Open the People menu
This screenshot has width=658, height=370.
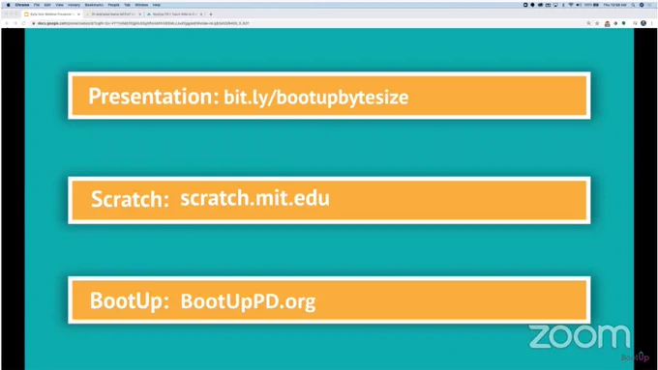114,5
